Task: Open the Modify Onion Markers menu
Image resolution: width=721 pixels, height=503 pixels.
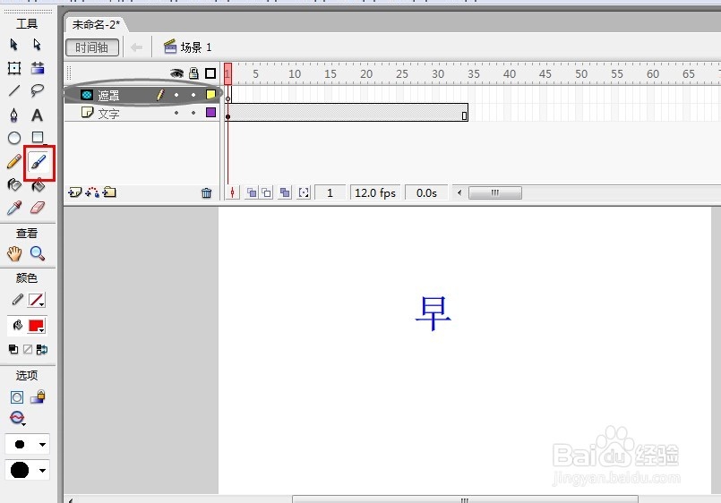Action: (x=304, y=193)
